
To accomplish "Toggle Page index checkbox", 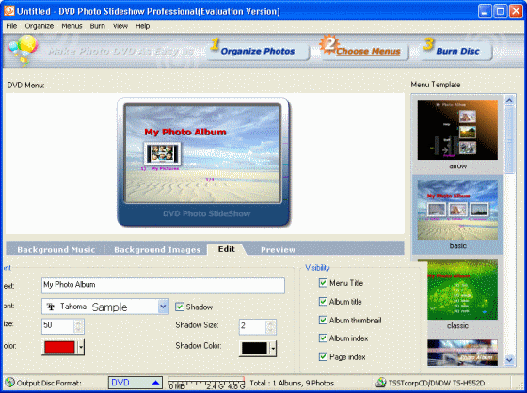I will click(323, 356).
